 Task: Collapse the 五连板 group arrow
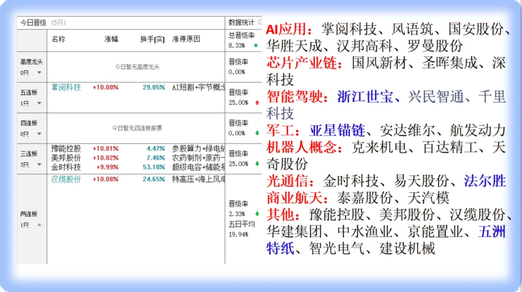tap(39, 103)
